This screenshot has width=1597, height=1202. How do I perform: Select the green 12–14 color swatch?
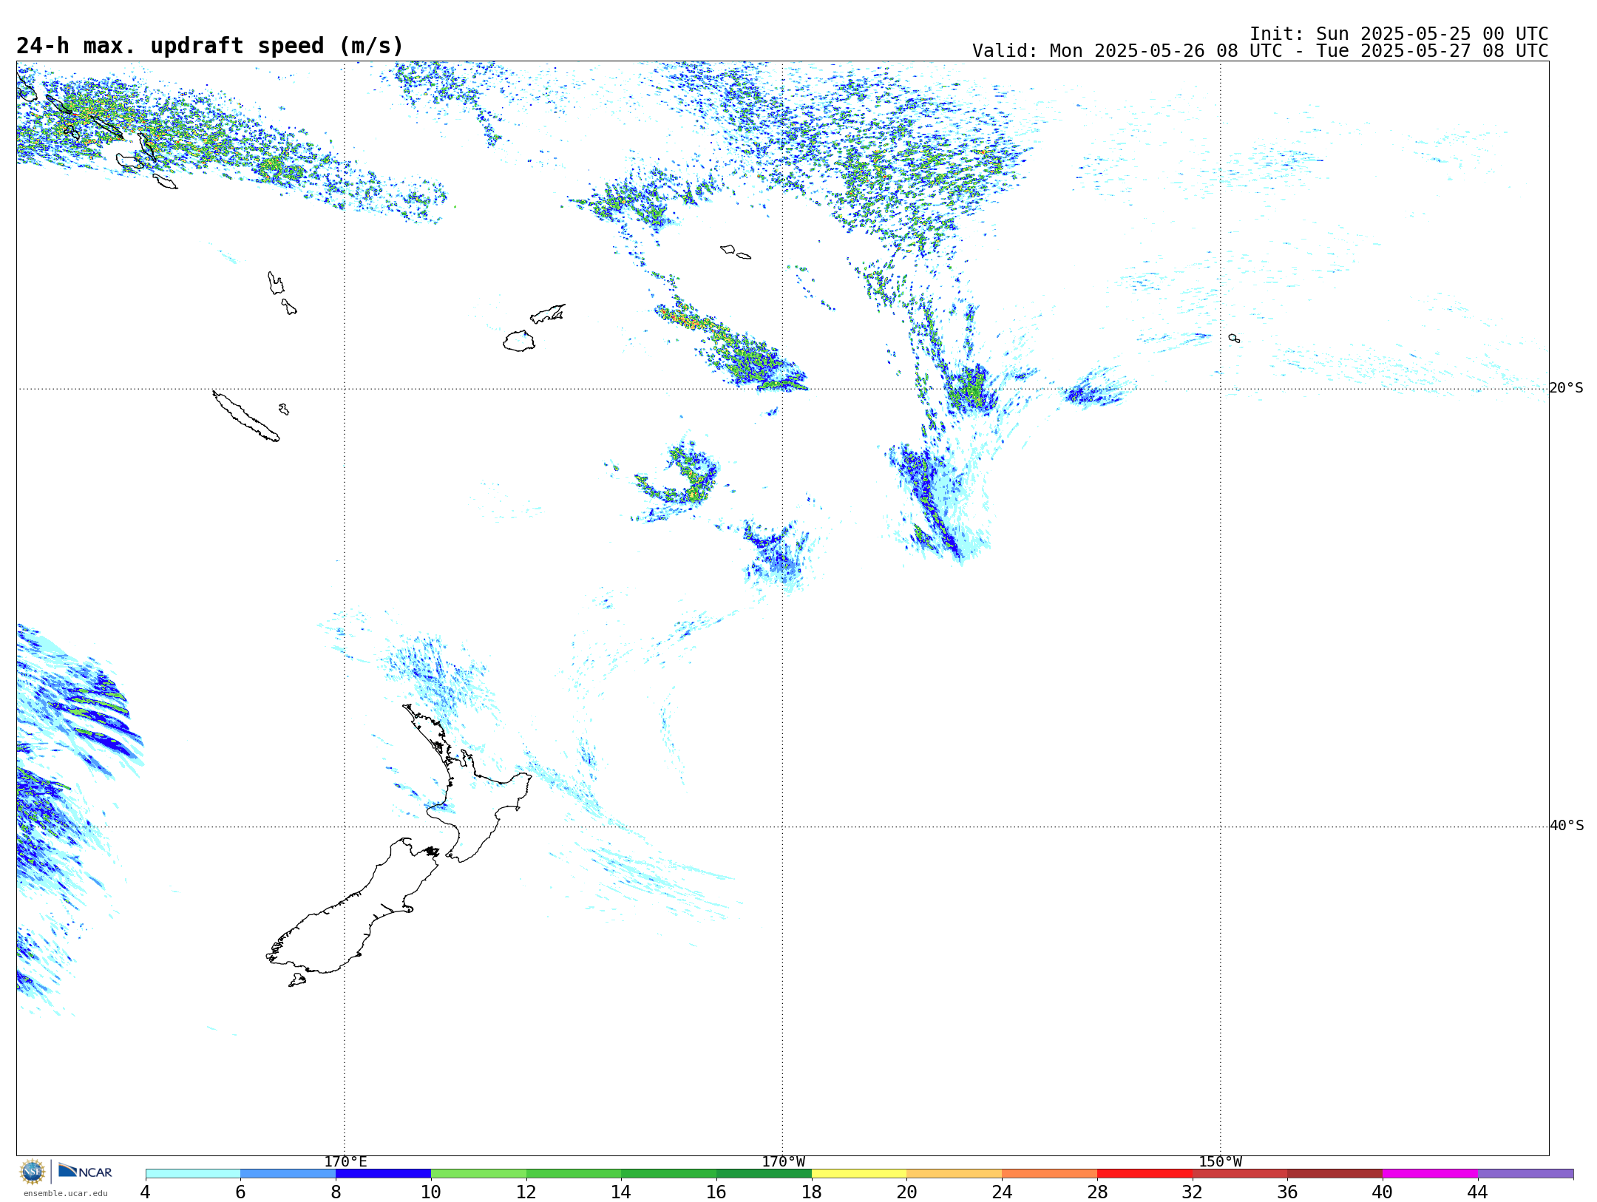(574, 1174)
